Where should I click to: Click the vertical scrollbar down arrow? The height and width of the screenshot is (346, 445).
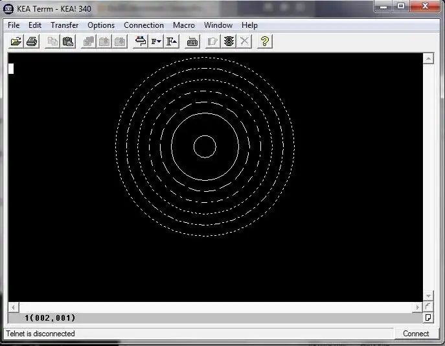pyautogui.click(x=428, y=296)
